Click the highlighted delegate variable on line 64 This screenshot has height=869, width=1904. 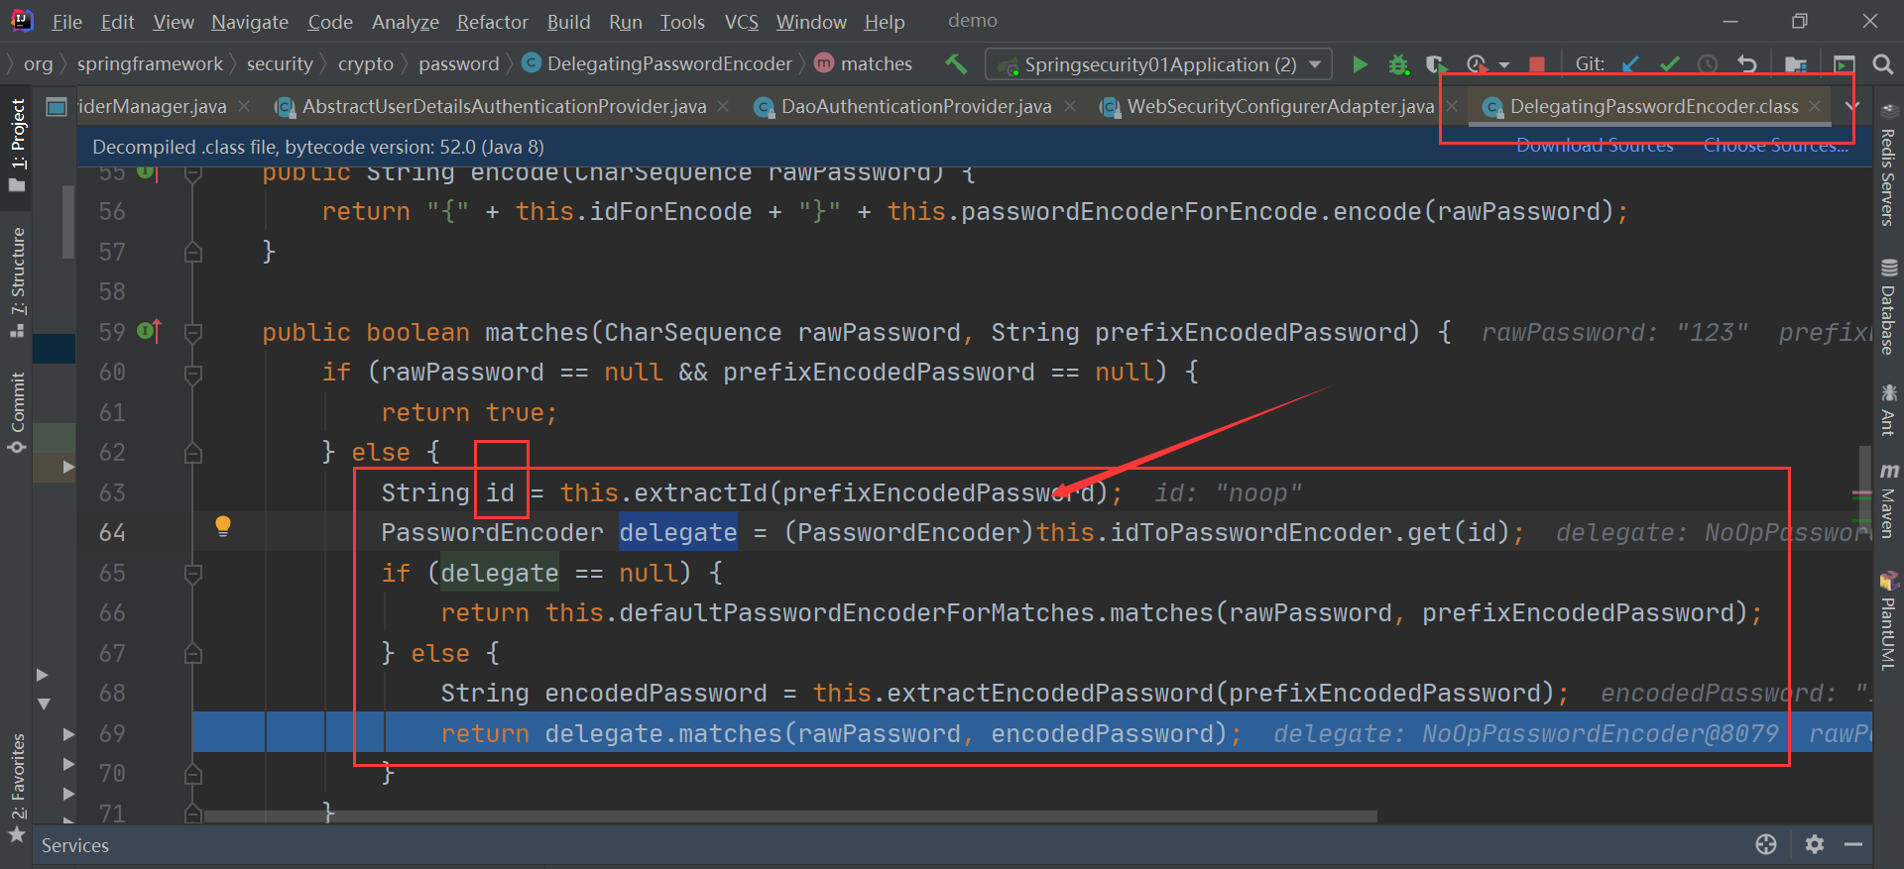click(678, 533)
